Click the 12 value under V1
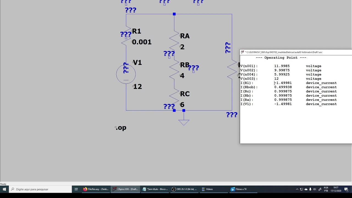 137,87
